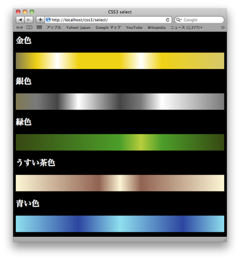Click the 金色 heading
This screenshot has height=260, width=240.
click(x=23, y=41)
